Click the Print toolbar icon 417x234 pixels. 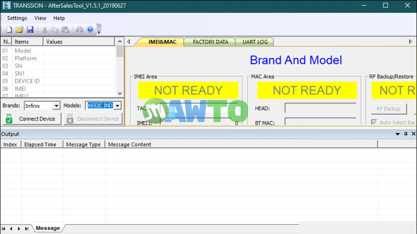79,30
